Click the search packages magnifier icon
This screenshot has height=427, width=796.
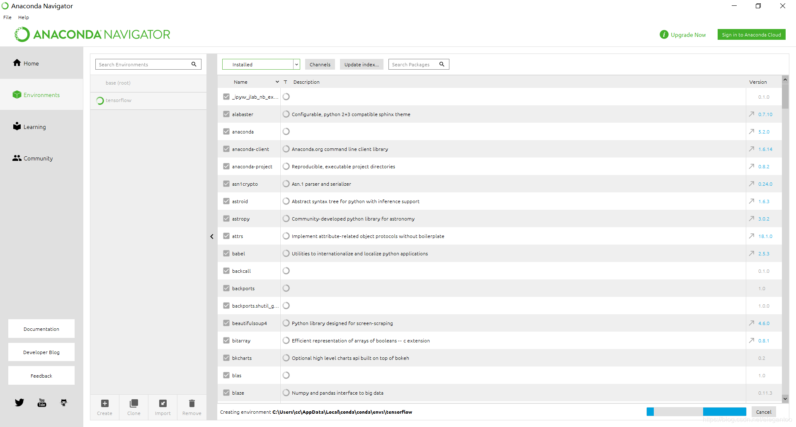coord(442,64)
